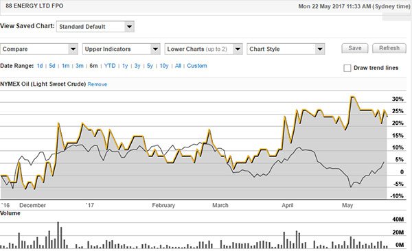Expand the Chart Style dropdown
The width and height of the screenshot is (412, 251).
(286, 49)
